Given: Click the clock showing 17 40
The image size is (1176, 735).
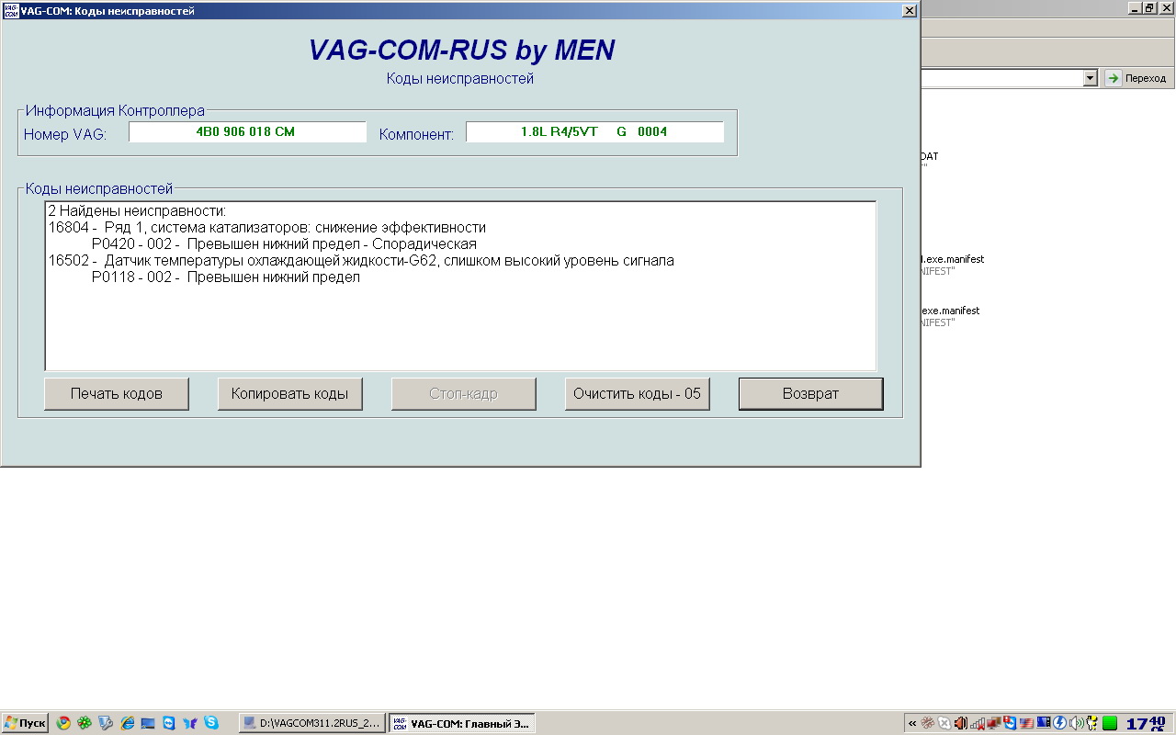Looking at the screenshot, I should (1146, 723).
